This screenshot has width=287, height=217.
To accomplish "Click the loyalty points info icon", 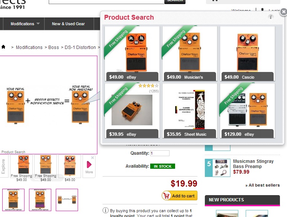I will tap(106, 210).
